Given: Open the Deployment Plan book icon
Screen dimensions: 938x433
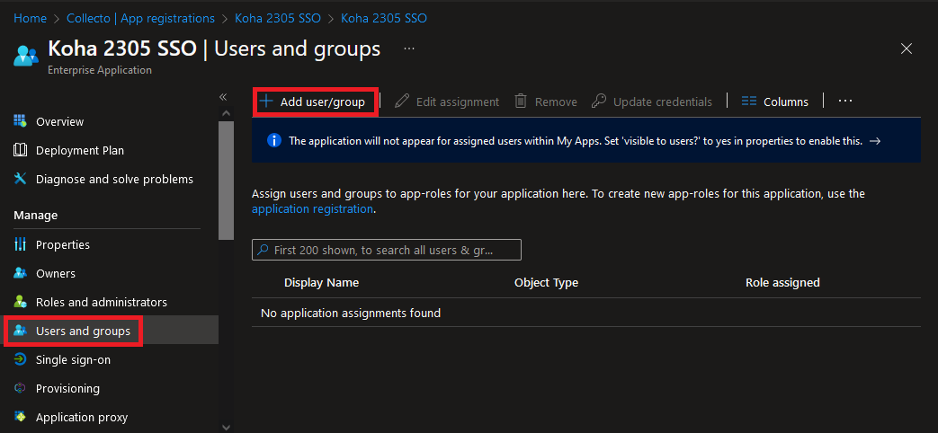Looking at the screenshot, I should (20, 150).
